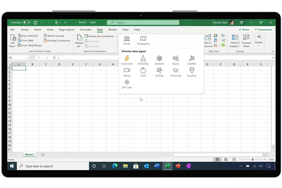Select the Geography data type
This screenshot has height=188, width=282.
pyautogui.click(x=143, y=40)
